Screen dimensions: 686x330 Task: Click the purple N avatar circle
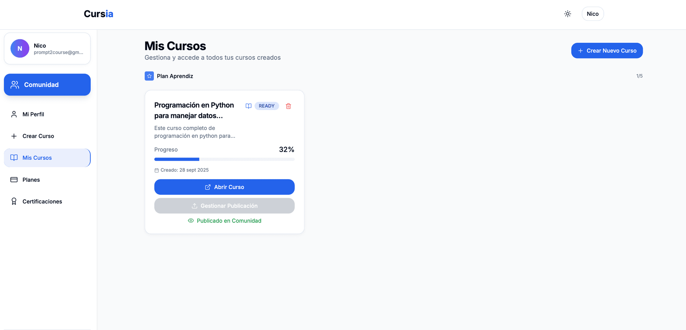click(x=20, y=49)
